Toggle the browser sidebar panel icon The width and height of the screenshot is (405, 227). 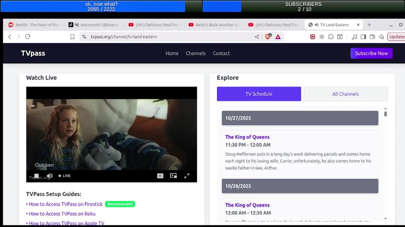pyautogui.click(x=363, y=37)
